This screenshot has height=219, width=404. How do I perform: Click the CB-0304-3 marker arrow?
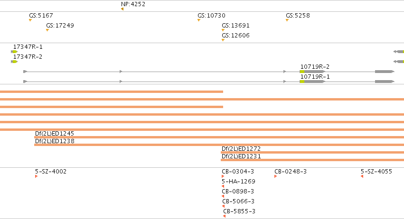tap(223, 176)
